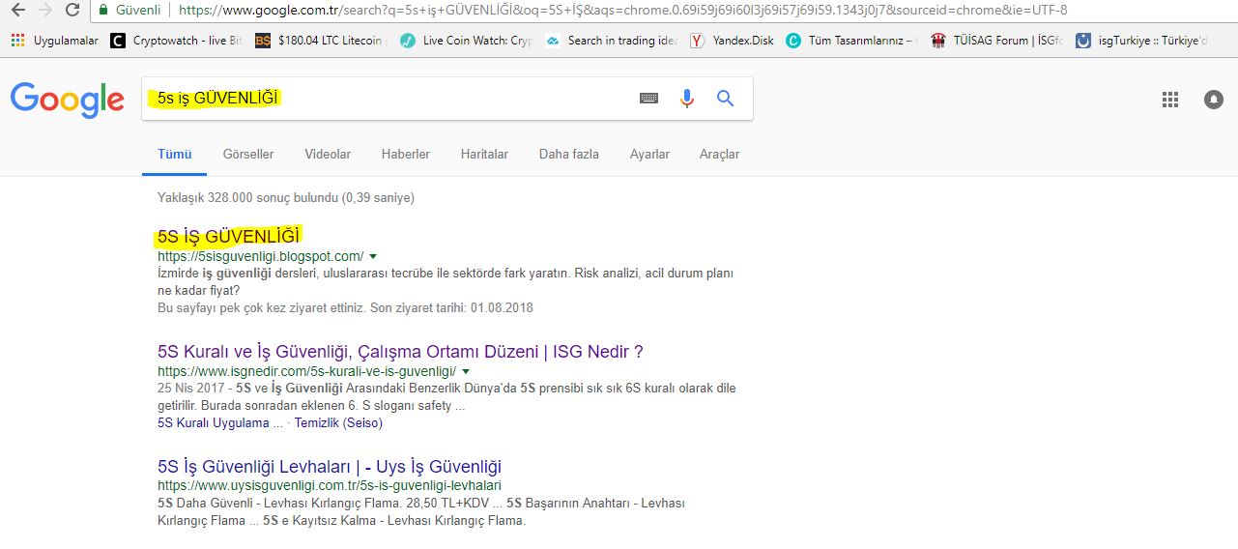This screenshot has width=1238, height=549.
Task: Click the isgnedir.com/5s-kurali-ve-is-guvenligi green URL
Action: click(x=307, y=371)
